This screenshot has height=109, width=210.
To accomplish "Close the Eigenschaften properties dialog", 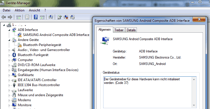I will (x=199, y=20).
